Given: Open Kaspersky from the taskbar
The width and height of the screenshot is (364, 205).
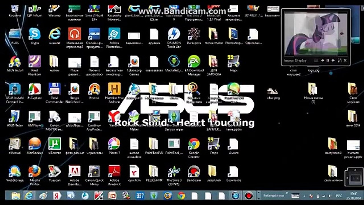Looking at the screenshot, I should pyautogui.click(x=98, y=196).
